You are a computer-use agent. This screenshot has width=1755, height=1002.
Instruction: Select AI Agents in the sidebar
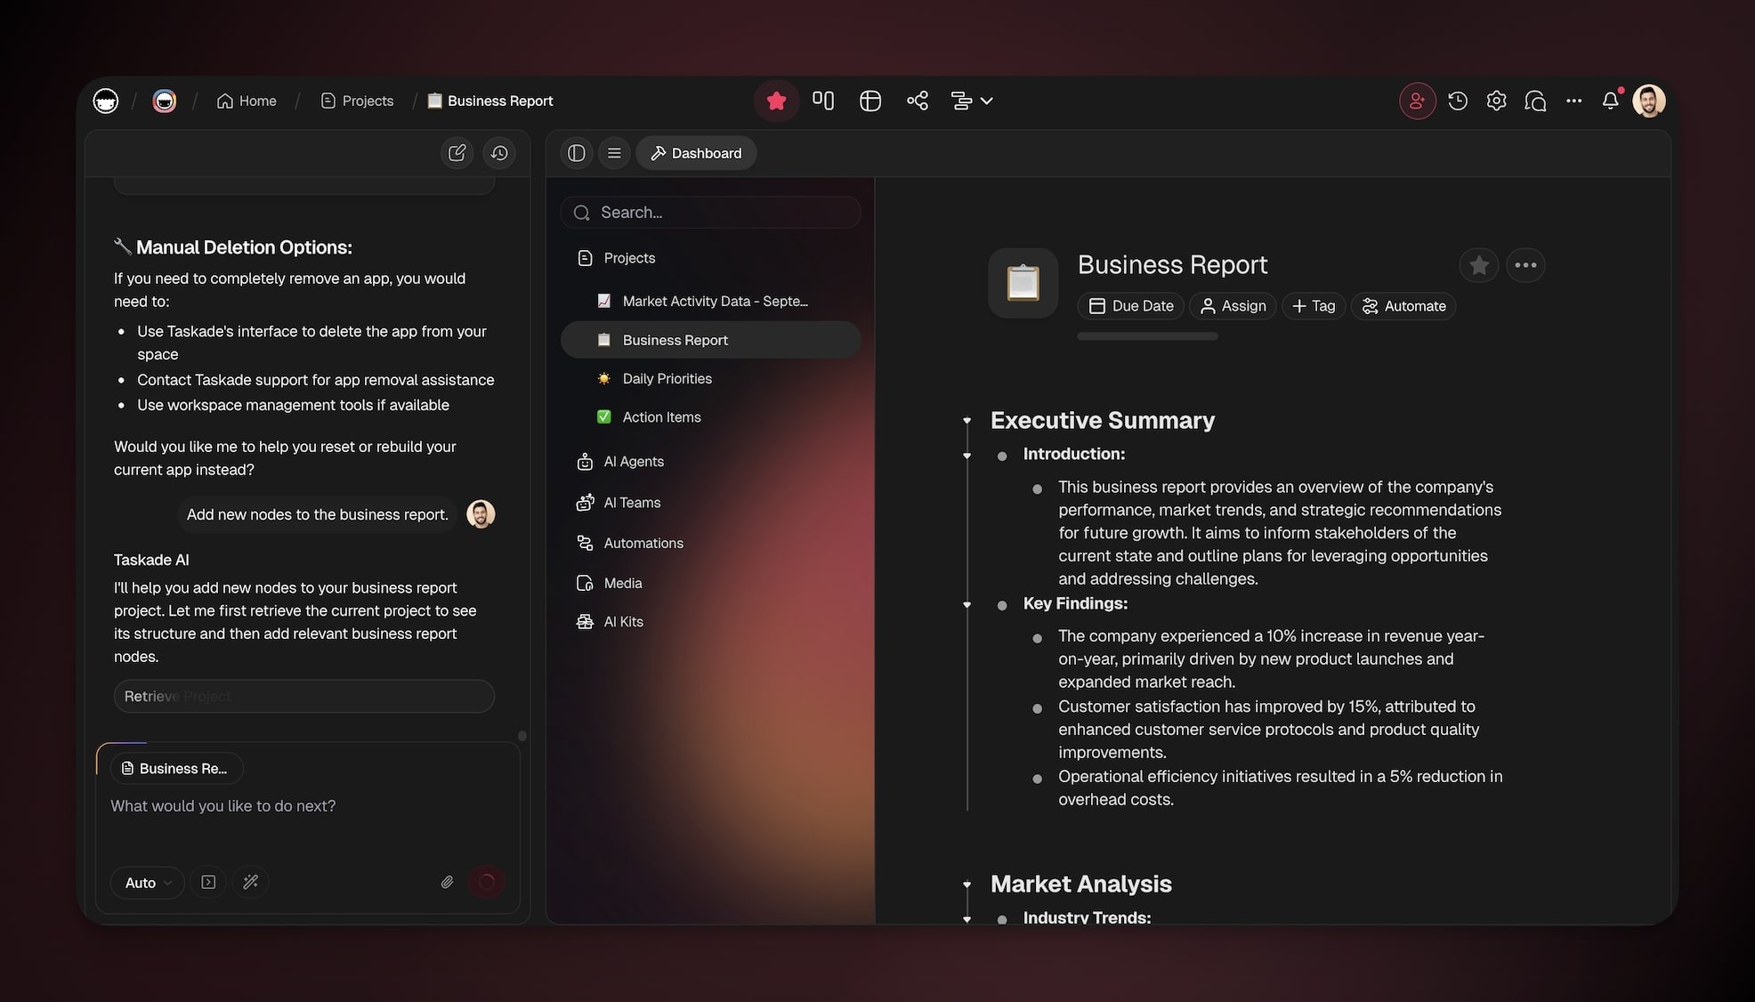point(633,461)
